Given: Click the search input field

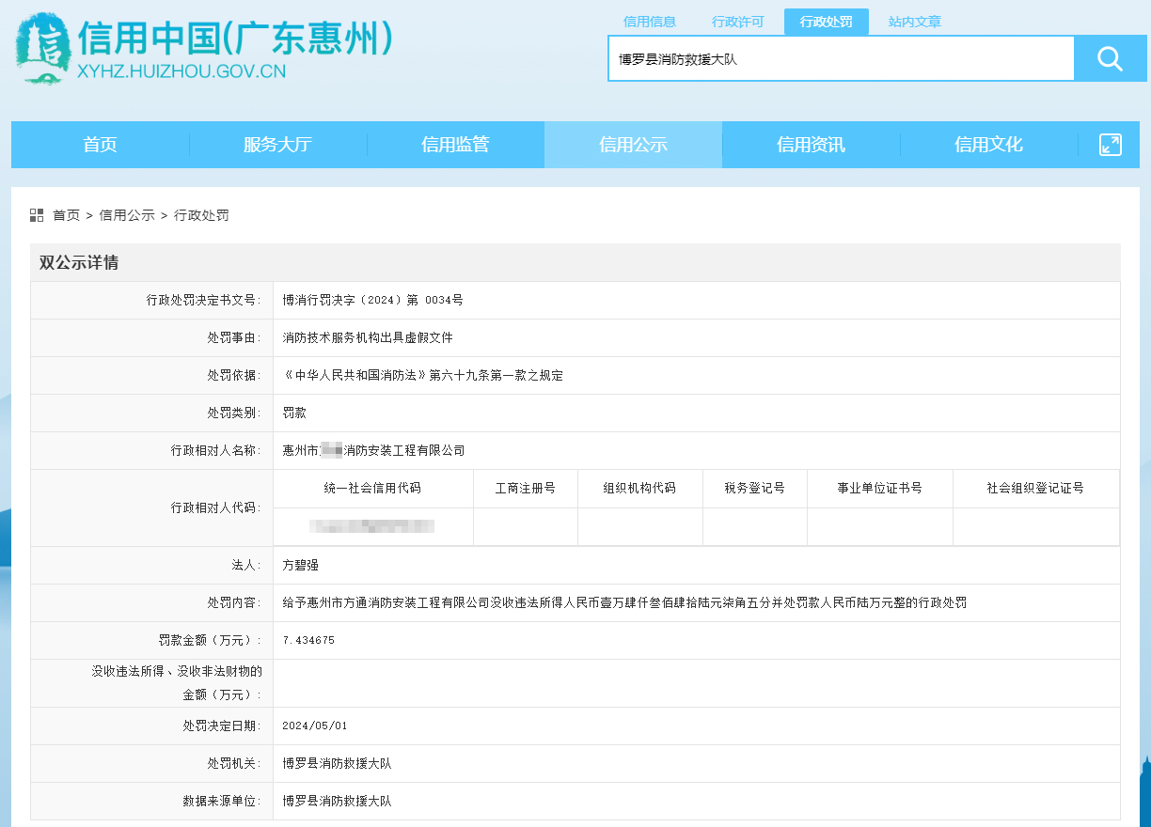Looking at the screenshot, I should [842, 59].
